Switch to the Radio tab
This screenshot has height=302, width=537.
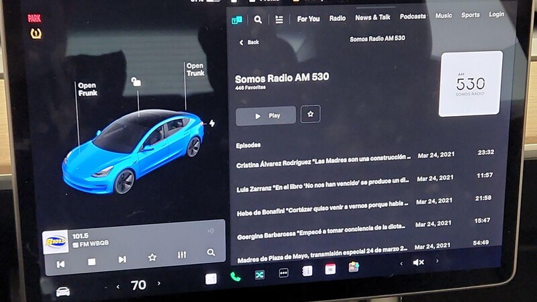point(338,18)
